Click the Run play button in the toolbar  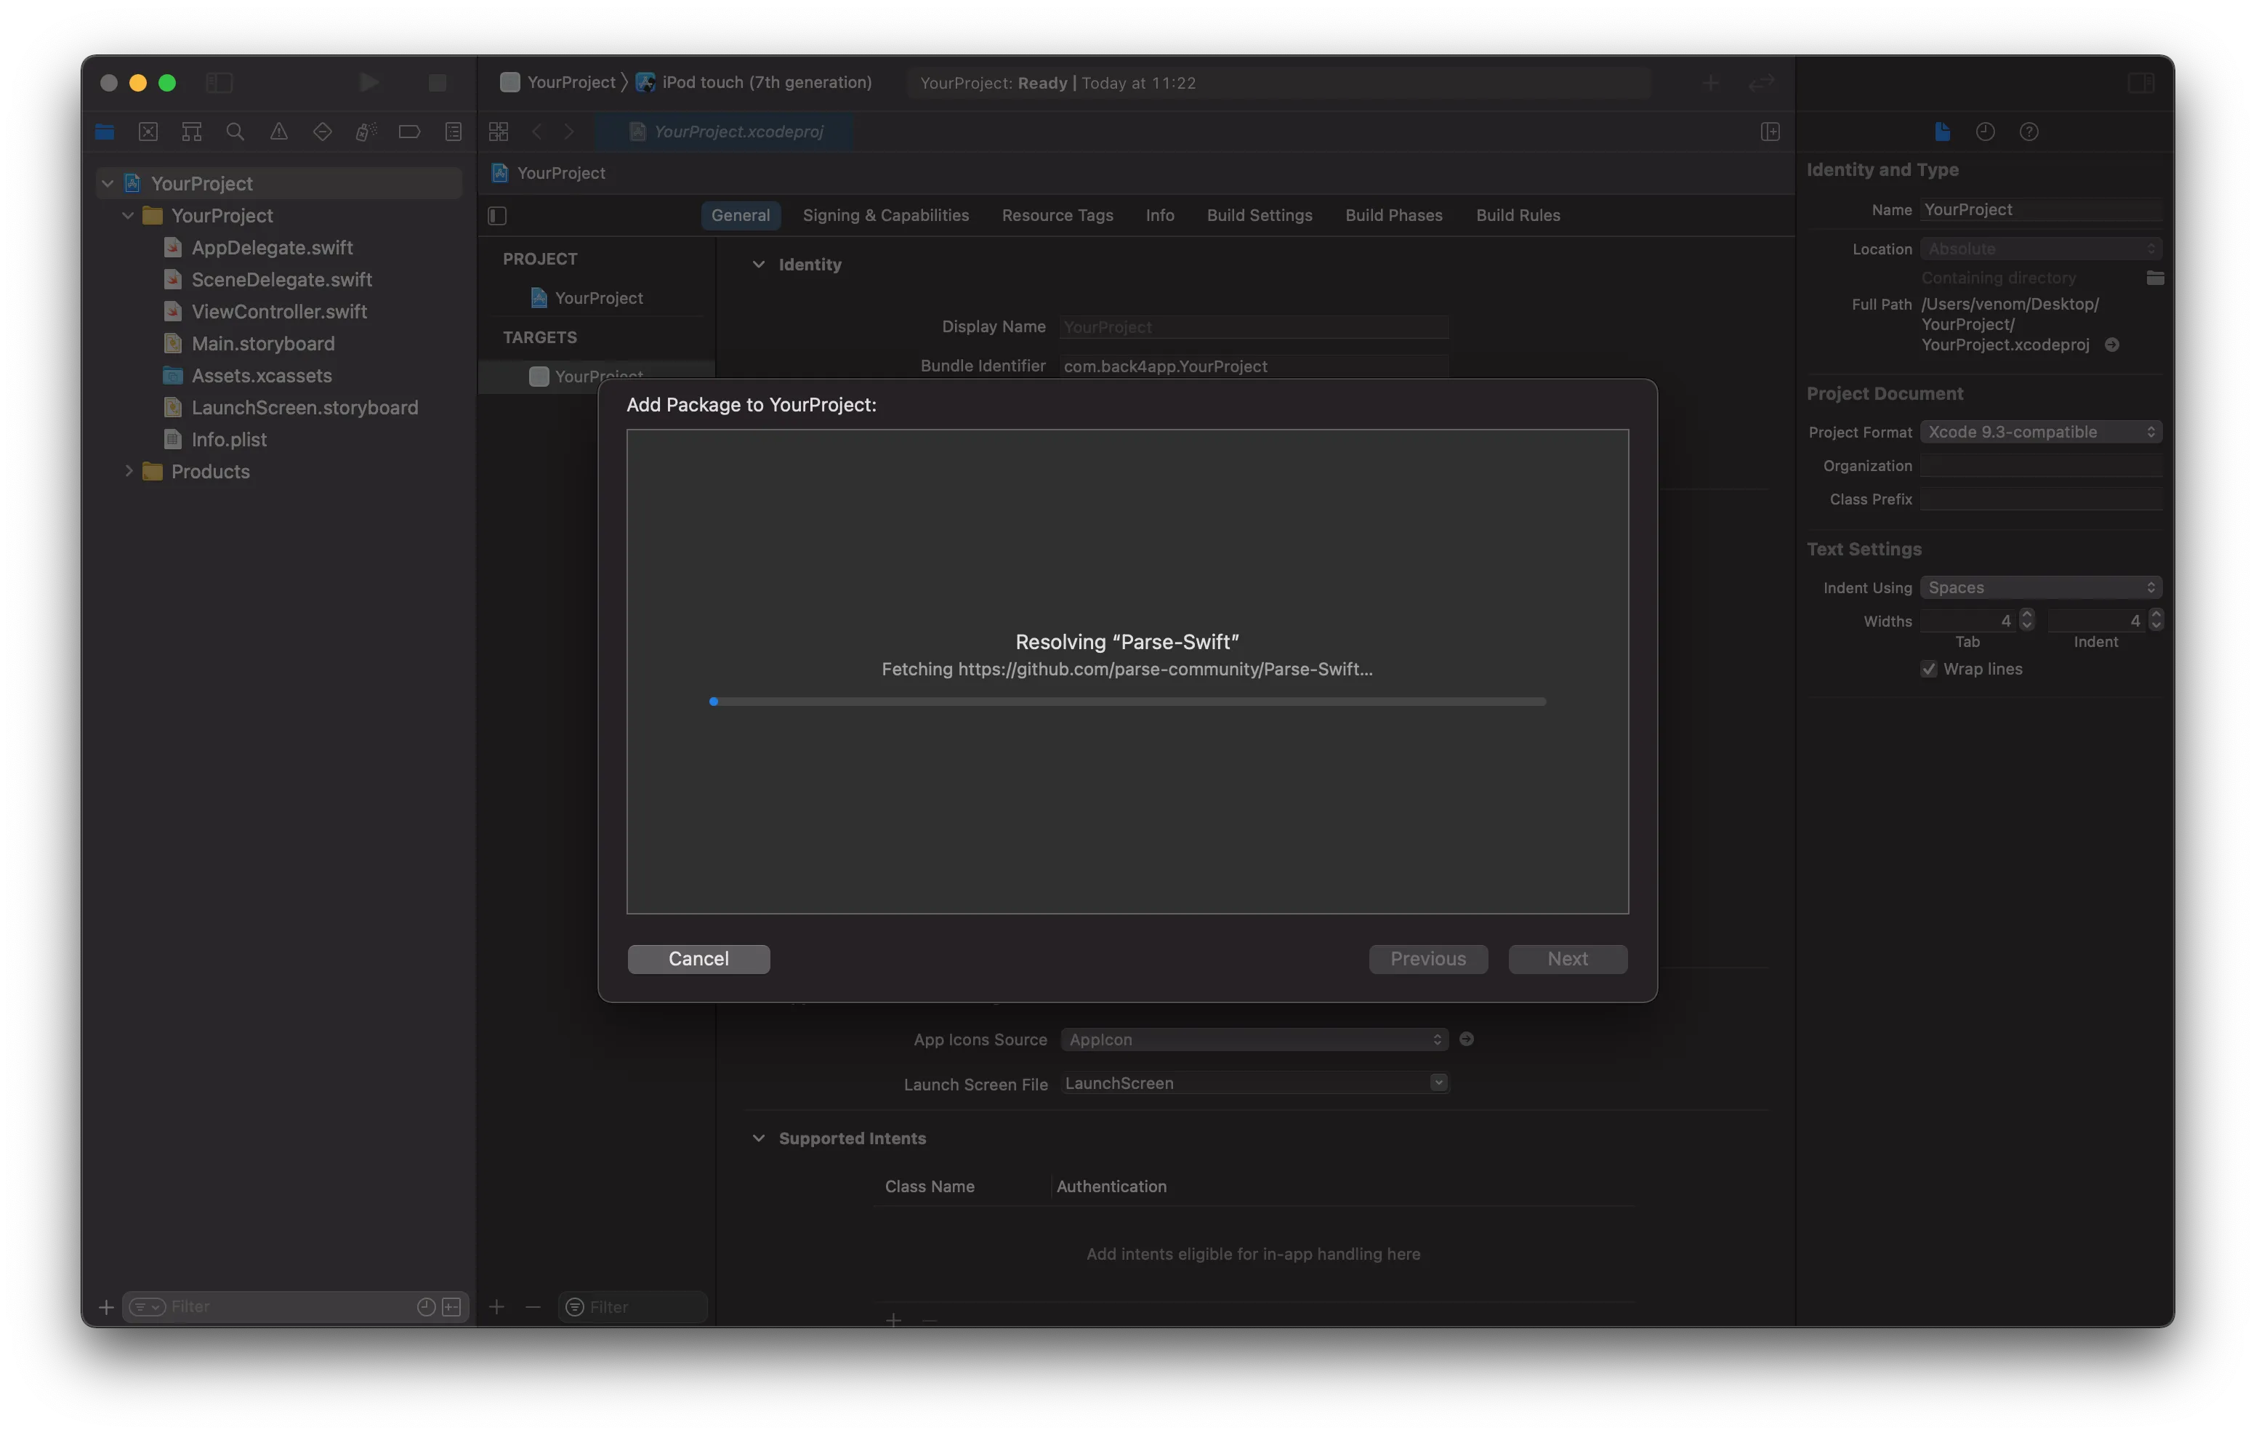[x=369, y=82]
